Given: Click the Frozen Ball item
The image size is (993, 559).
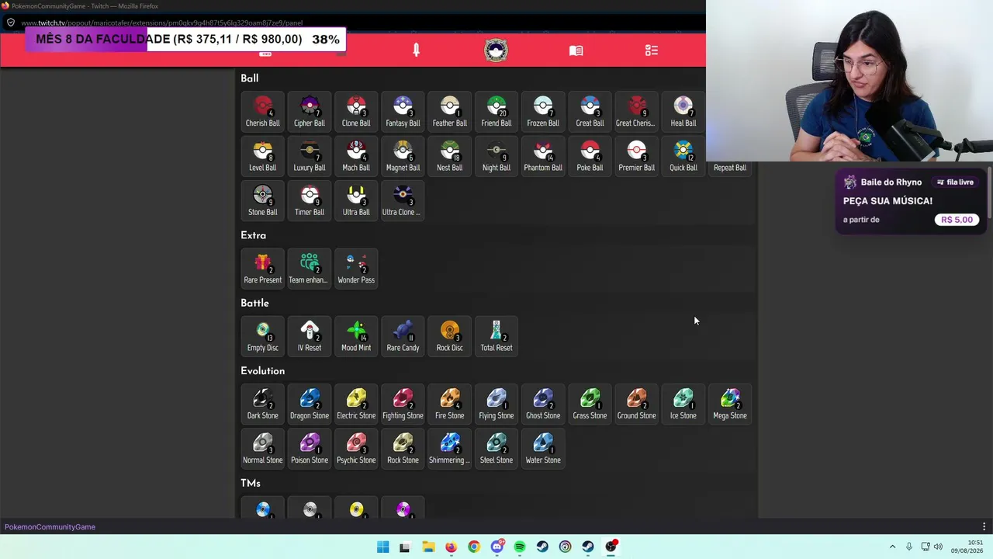Looking at the screenshot, I should 543,112.
